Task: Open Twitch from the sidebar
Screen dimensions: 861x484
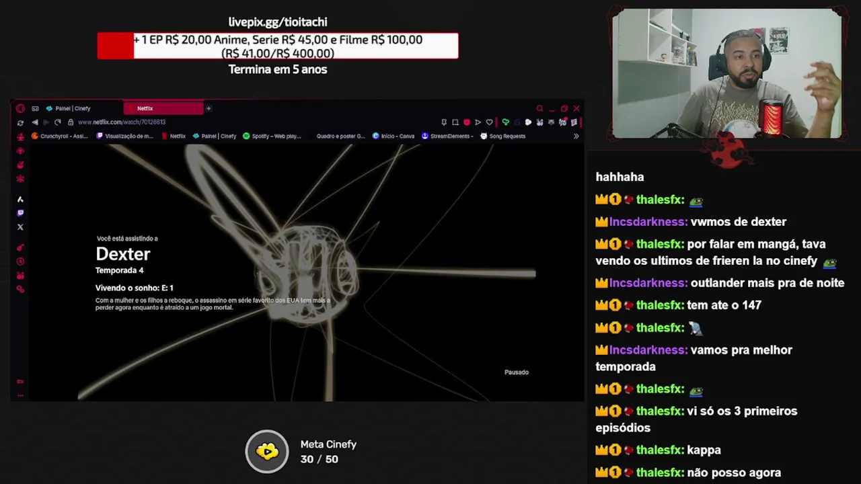Action: (x=20, y=213)
